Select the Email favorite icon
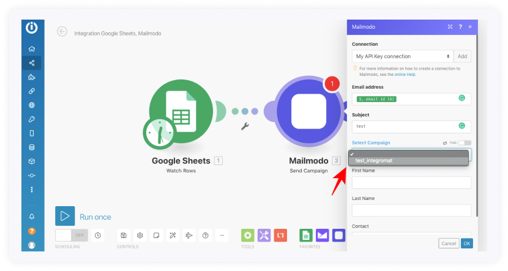The width and height of the screenshot is (508, 271). (x=323, y=236)
